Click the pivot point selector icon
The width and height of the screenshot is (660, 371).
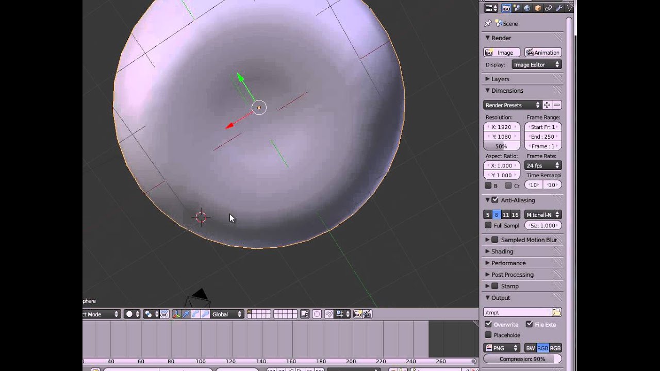point(152,314)
